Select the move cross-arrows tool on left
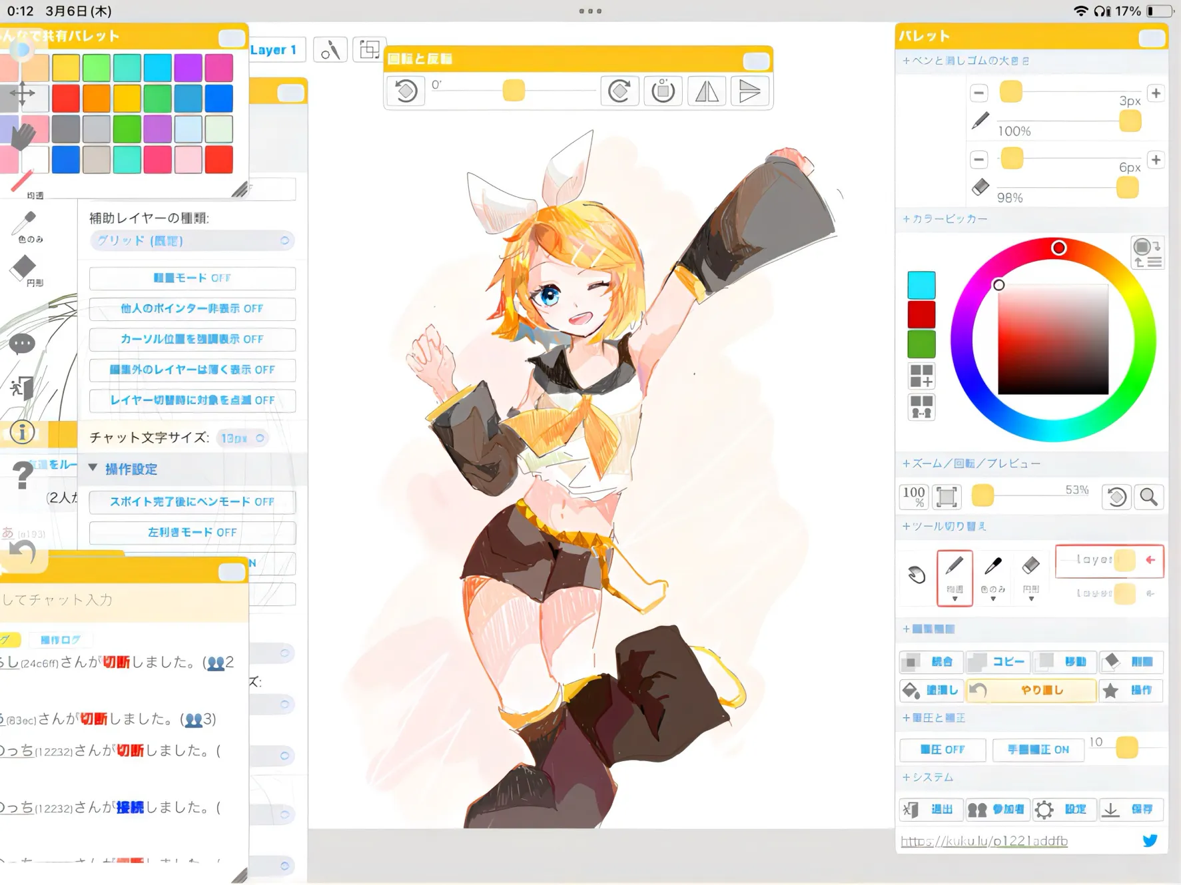 22,93
